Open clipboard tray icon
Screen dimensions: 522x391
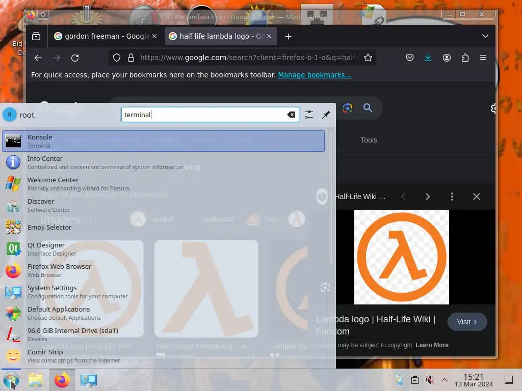click(x=415, y=380)
